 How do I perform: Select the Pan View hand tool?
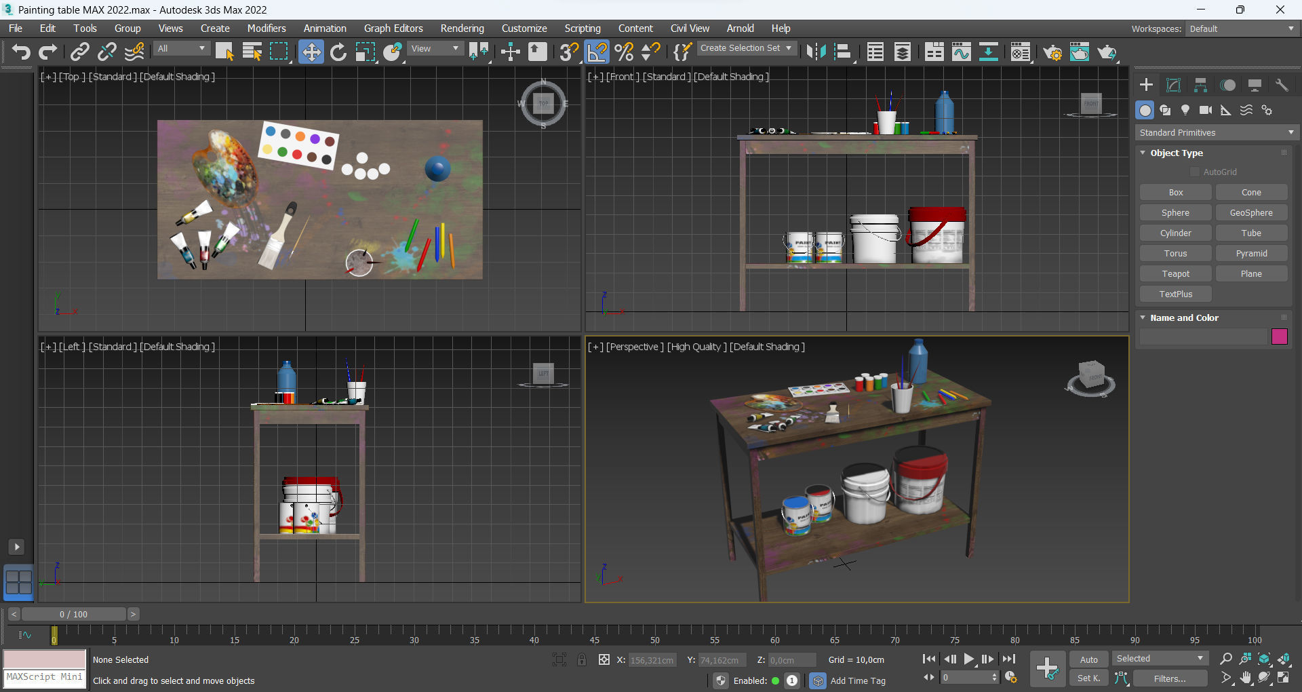(1246, 678)
